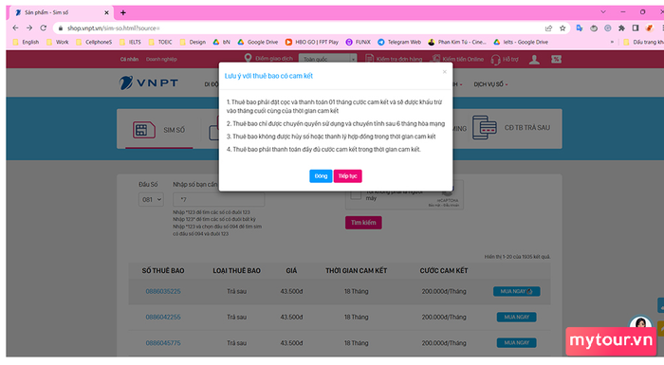Click MUA NGAY for 0886045775

pos(516,342)
